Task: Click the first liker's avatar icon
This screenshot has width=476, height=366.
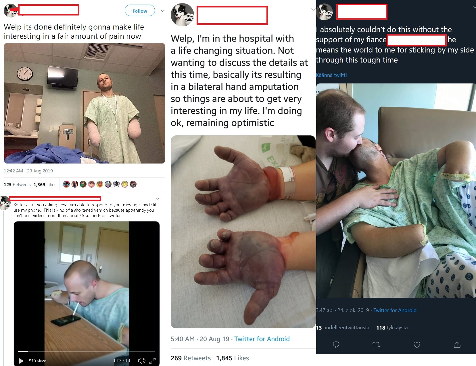Action: 66,184
